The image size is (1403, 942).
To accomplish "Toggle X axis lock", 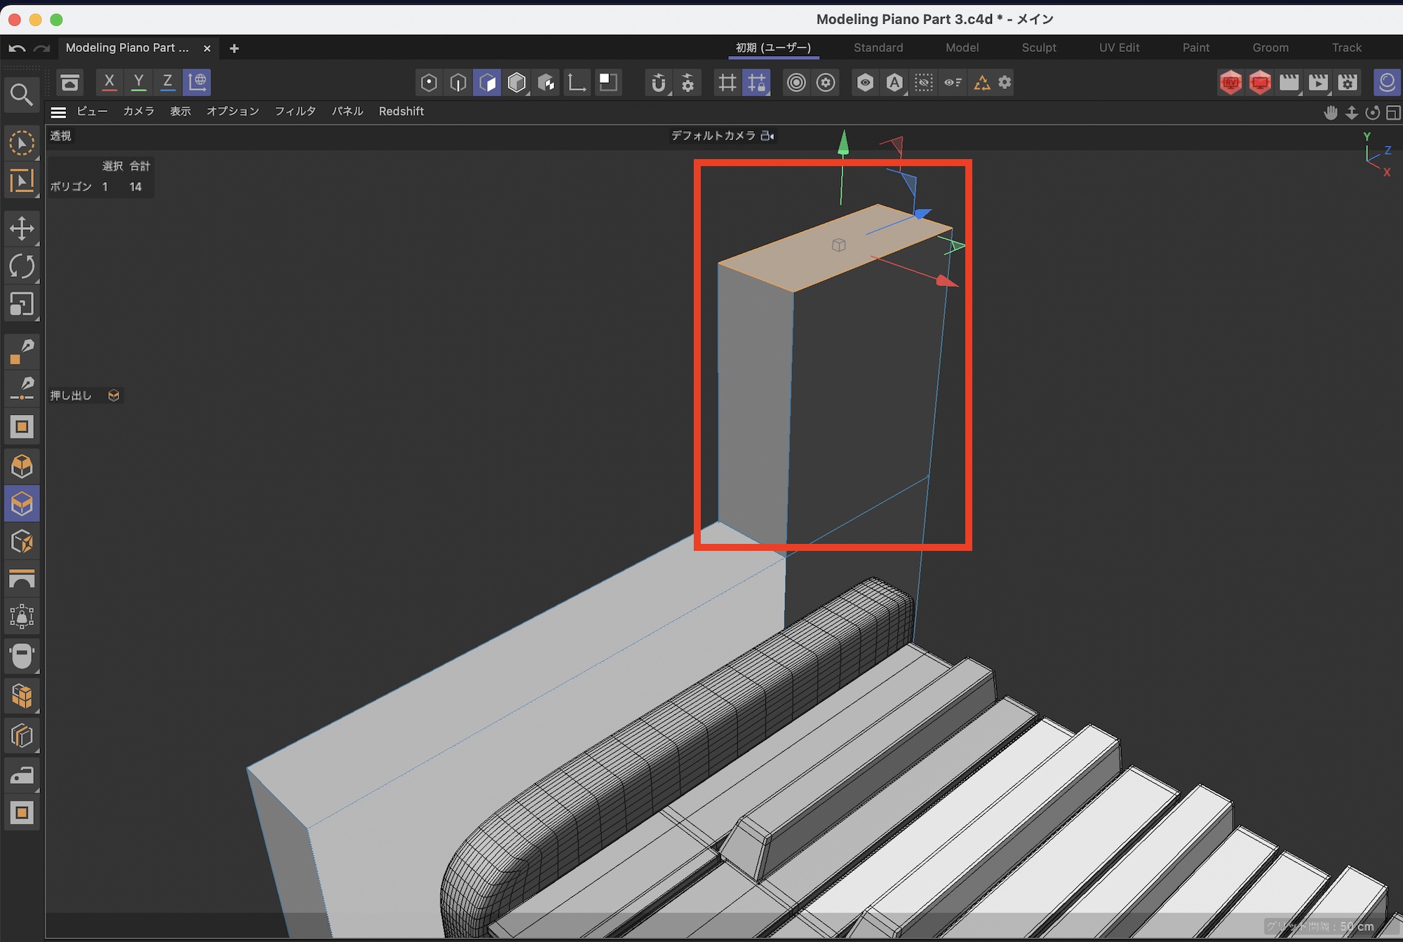I will pos(109,82).
